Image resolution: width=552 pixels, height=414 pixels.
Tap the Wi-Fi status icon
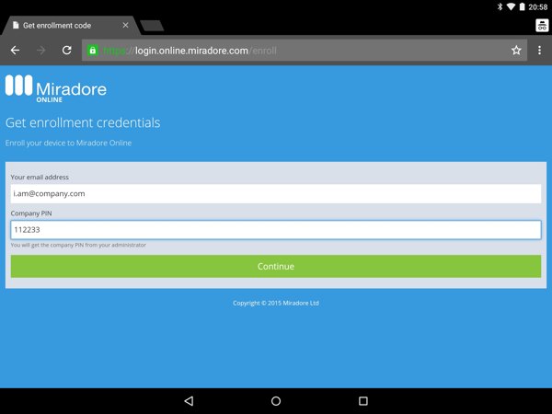(511, 6)
